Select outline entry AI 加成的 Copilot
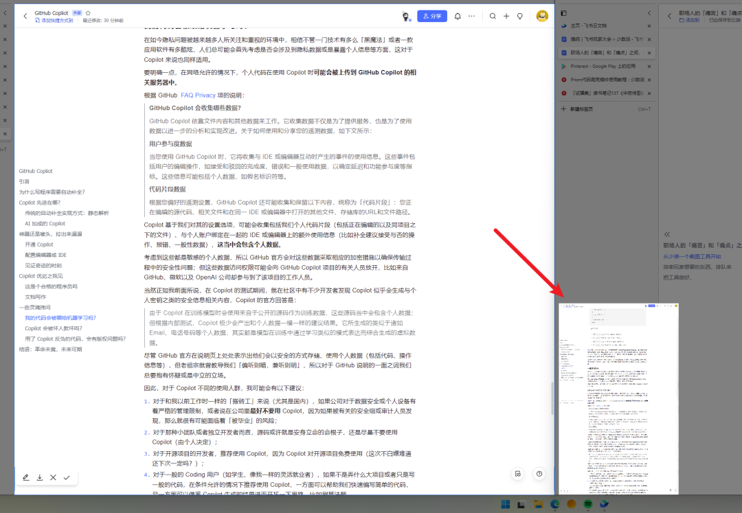This screenshot has height=513, width=742. 45,224
